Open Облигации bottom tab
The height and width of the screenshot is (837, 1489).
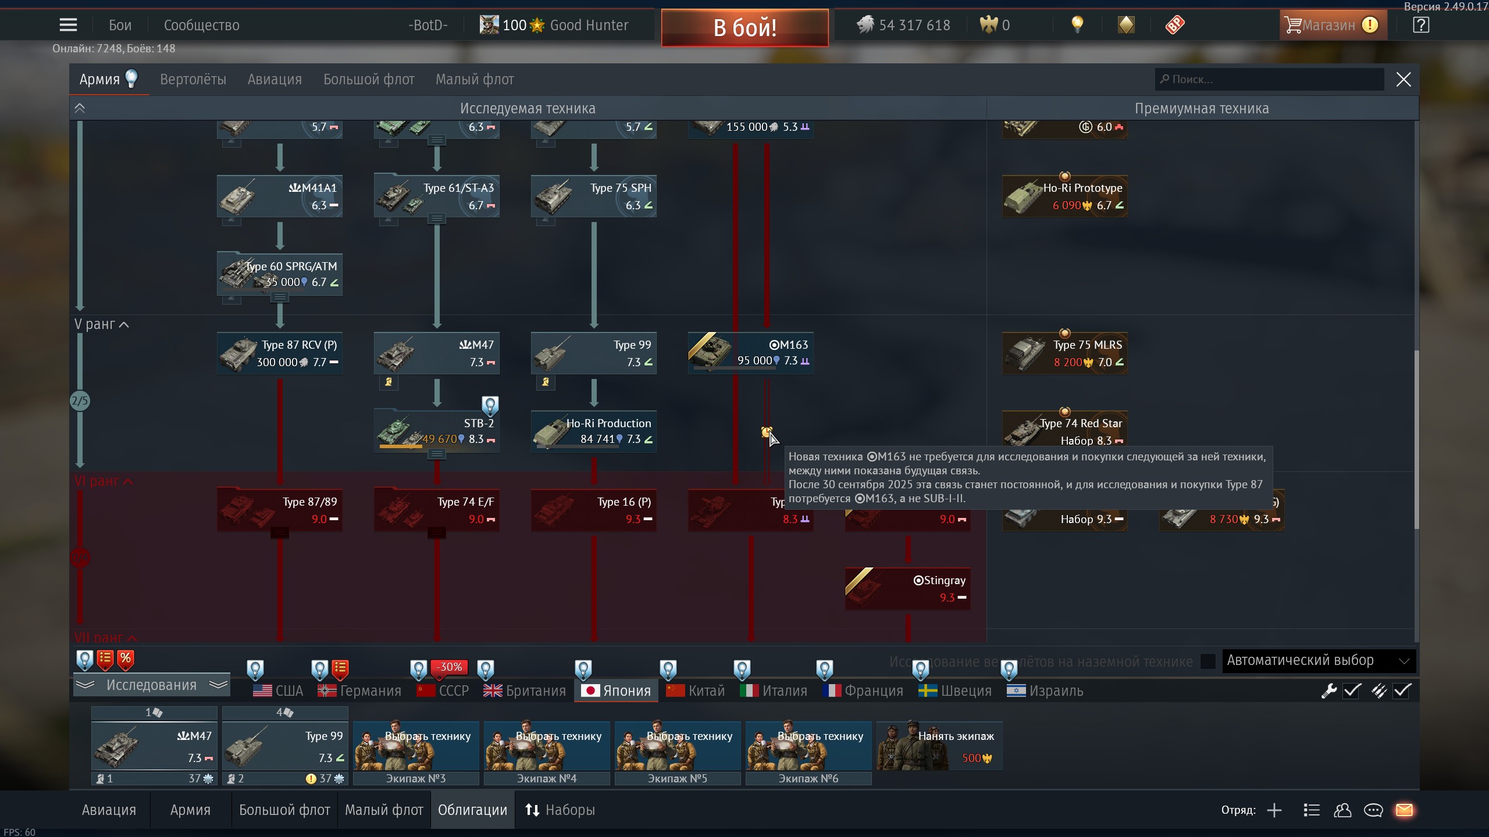tap(472, 810)
